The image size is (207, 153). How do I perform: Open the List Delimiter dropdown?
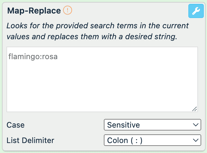[x=152, y=140]
